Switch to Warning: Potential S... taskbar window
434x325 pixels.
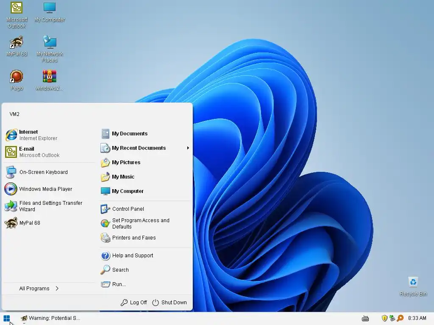[x=50, y=318]
